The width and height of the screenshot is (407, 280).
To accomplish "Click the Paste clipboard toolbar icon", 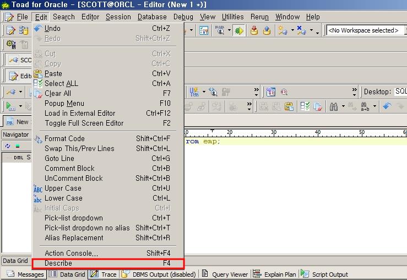I will click(289, 106).
